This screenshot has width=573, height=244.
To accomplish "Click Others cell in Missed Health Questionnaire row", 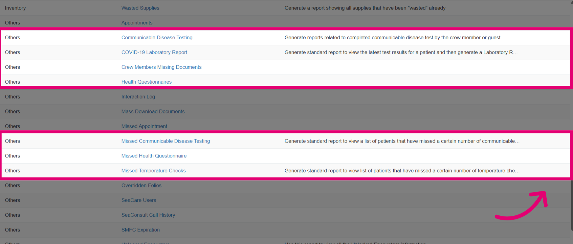I will [13, 156].
